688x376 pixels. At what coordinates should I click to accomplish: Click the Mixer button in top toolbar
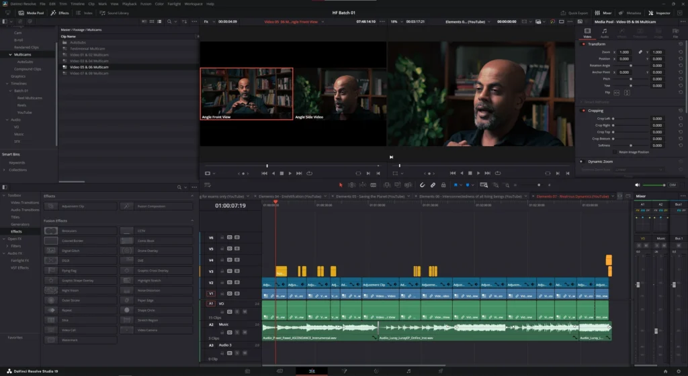pyautogui.click(x=604, y=13)
